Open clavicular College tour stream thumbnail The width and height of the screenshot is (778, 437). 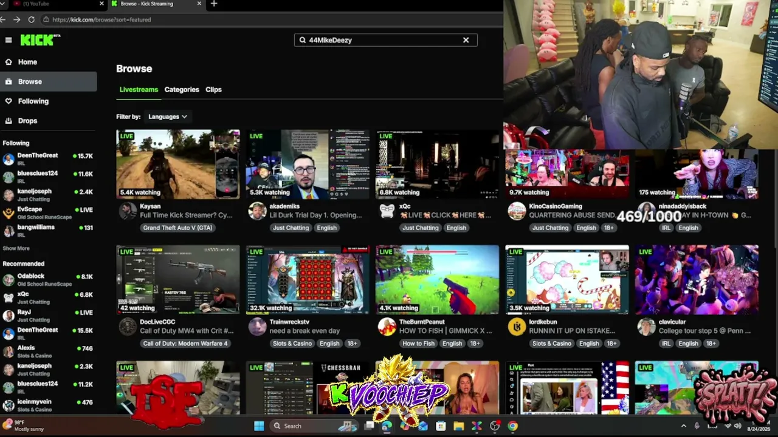[x=697, y=280]
